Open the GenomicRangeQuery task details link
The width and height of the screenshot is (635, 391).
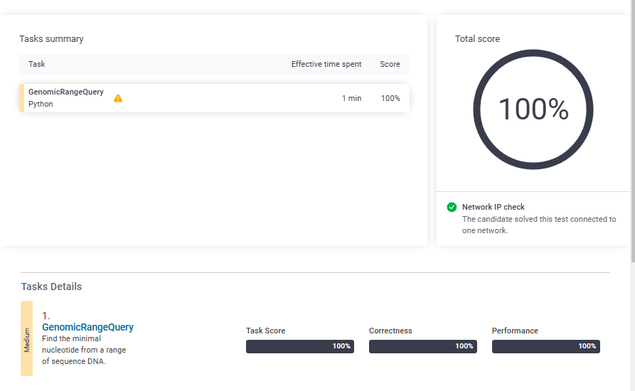(87, 327)
